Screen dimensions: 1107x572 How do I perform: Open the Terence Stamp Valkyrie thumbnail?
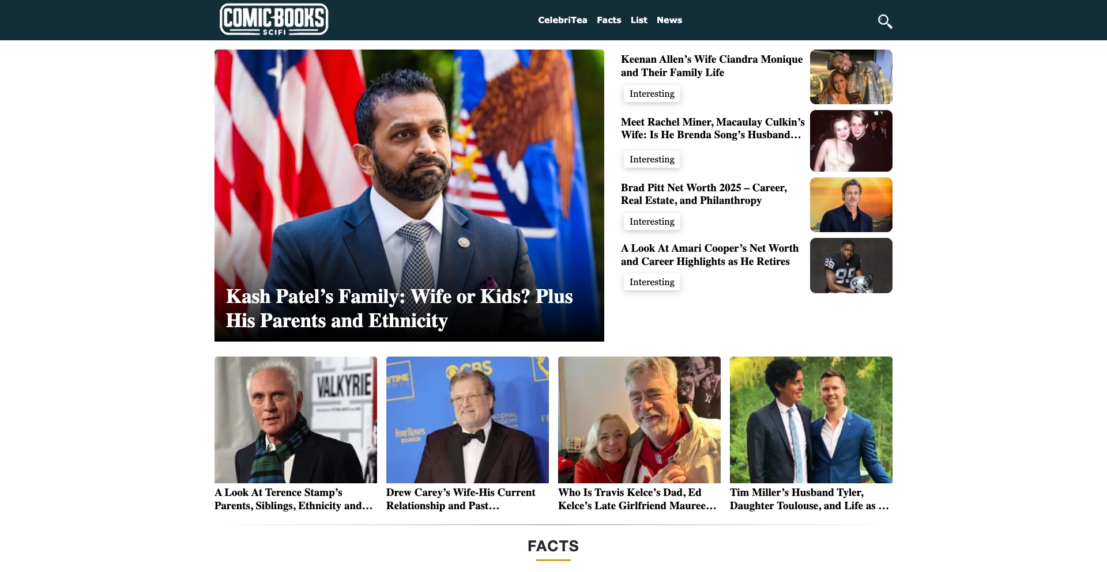pos(296,420)
